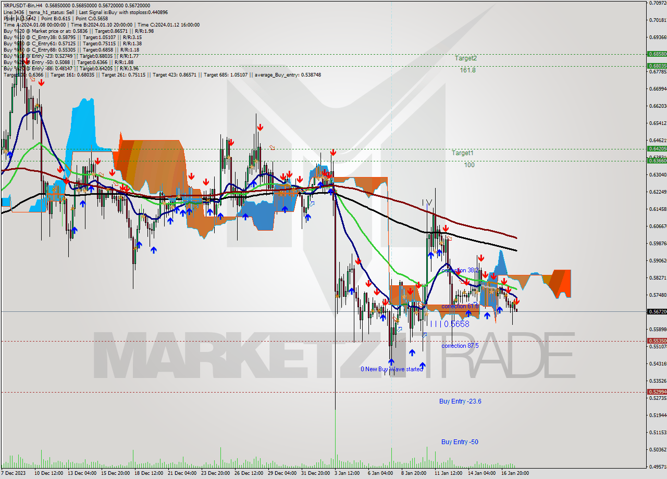This screenshot has width=667, height=479.
Task: Click the 'average_Buy_entry: 0.538748' text
Action: pyautogui.click(x=287, y=74)
